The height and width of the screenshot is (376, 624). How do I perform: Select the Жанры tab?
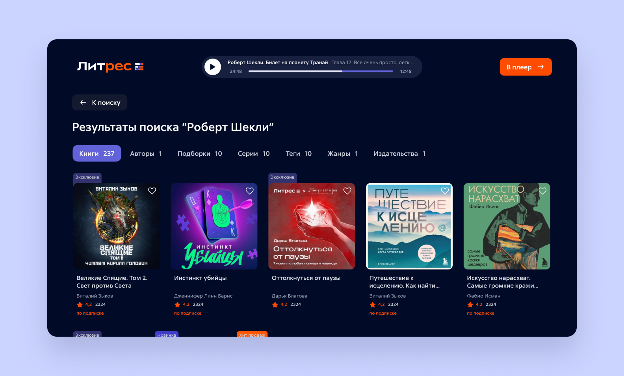point(343,153)
